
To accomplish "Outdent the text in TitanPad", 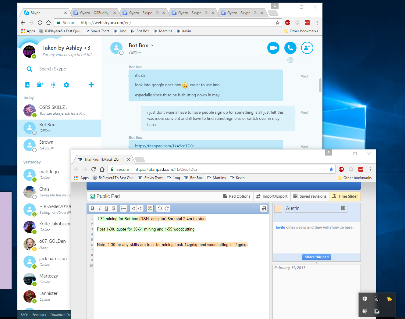I will click(x=140, y=208).
